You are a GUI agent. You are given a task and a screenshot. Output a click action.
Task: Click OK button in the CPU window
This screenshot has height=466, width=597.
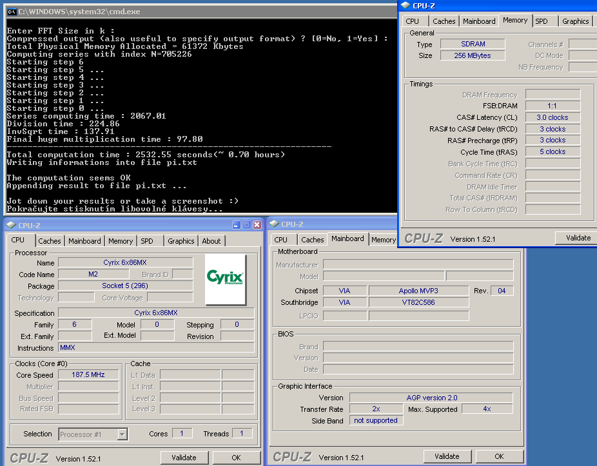pyautogui.click(x=236, y=458)
